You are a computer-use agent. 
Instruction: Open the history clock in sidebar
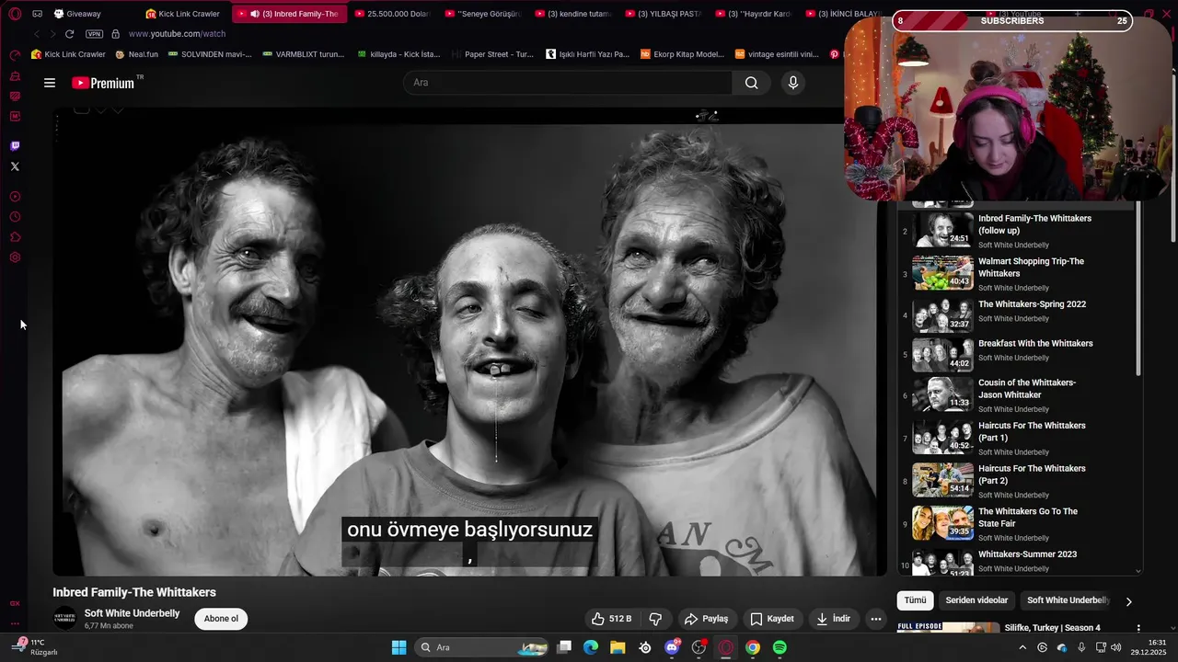[15, 217]
